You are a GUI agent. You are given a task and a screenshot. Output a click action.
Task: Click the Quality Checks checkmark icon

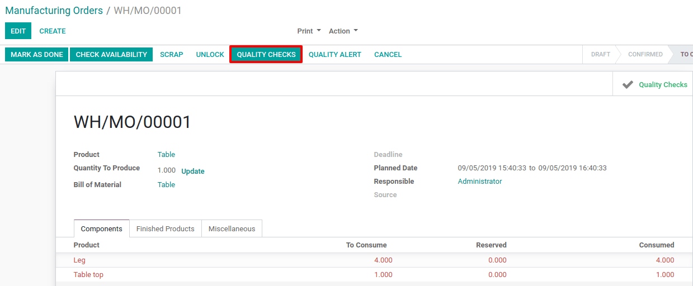coord(628,85)
